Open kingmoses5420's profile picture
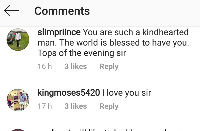Viewport: 200px width, 131px height. (x=18, y=100)
